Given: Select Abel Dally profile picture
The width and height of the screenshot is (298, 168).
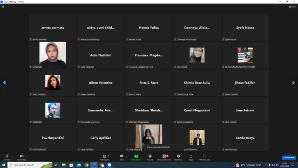Looking at the screenshot, I should pyautogui.click(x=53, y=110).
